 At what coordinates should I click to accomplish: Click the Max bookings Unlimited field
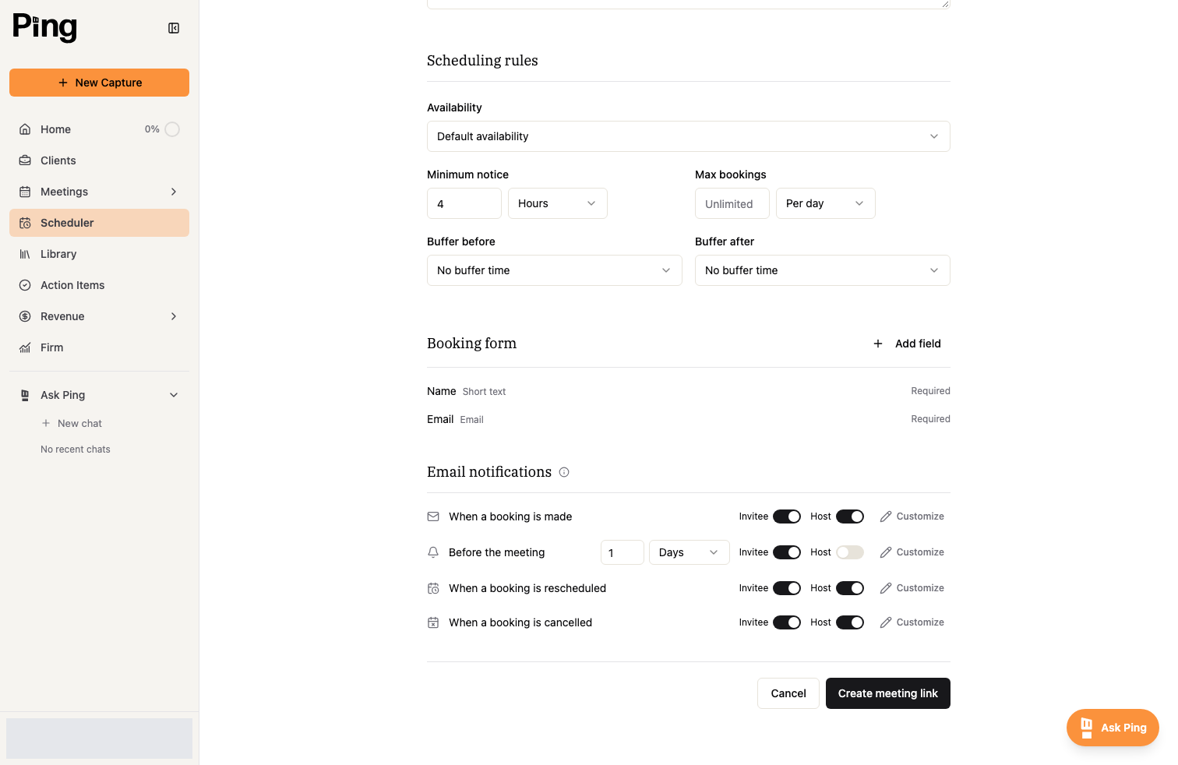click(x=732, y=203)
